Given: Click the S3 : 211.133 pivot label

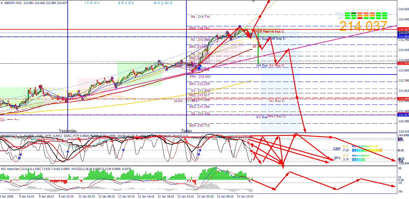Looking at the screenshot, I should point(200,114).
